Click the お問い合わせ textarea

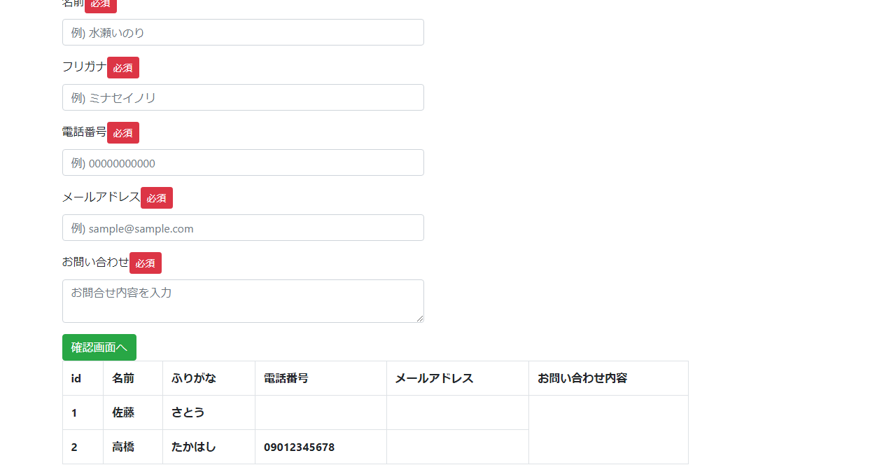(243, 301)
